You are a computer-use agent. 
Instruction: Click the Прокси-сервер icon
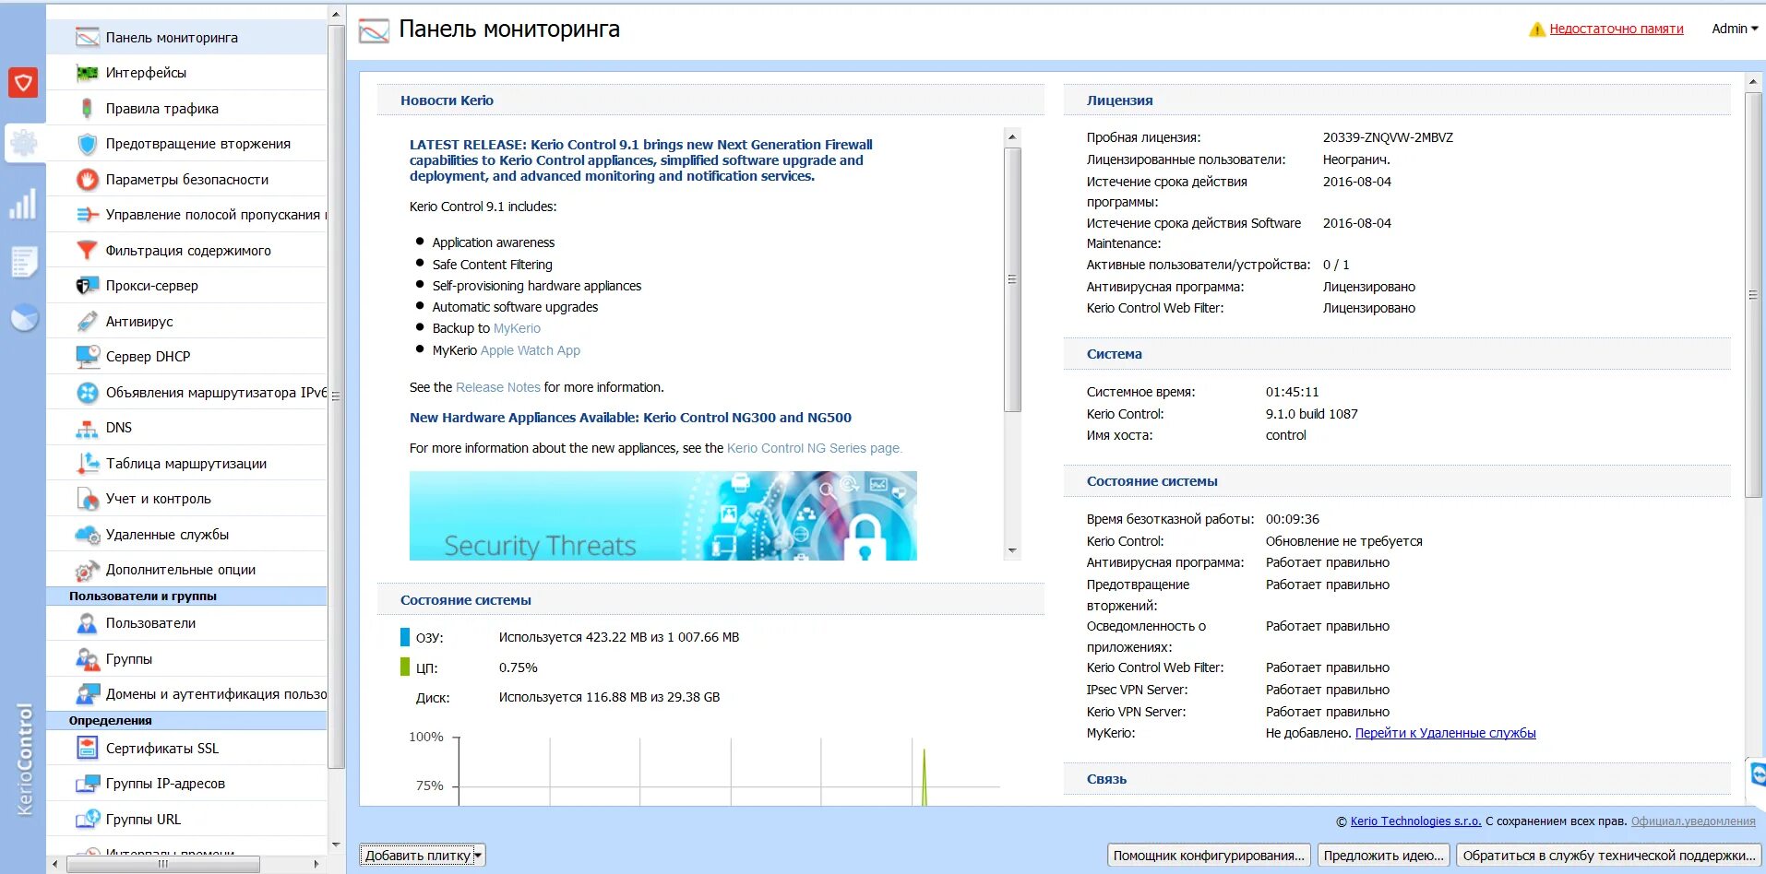[x=87, y=286]
